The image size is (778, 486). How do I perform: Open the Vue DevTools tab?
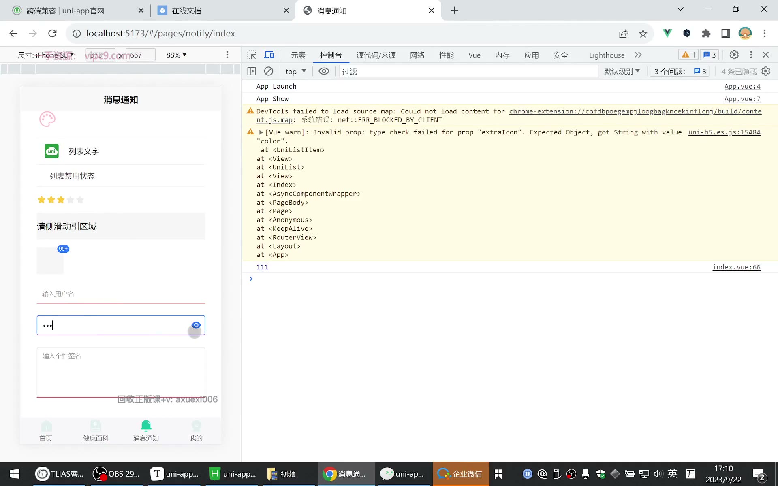474,55
